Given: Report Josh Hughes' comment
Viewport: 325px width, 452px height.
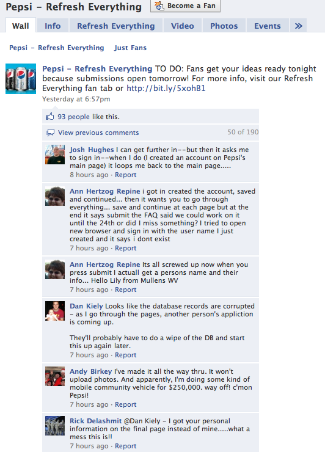Looking at the screenshot, I should tap(126, 175).
